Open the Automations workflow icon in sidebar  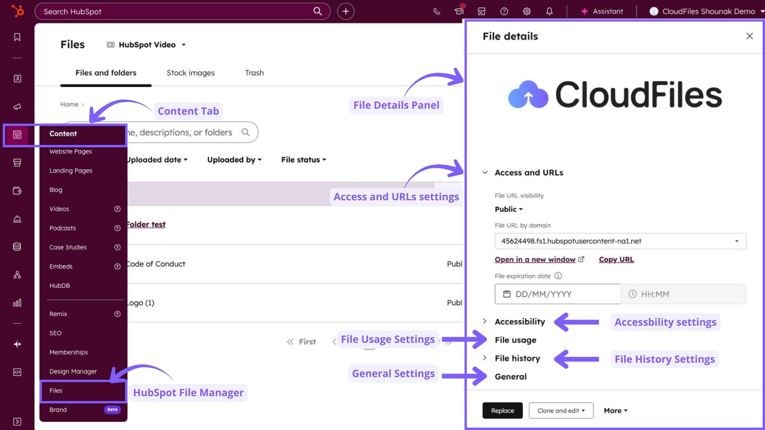18,275
